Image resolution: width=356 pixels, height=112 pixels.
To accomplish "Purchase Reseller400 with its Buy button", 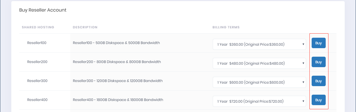I will 318,100.
